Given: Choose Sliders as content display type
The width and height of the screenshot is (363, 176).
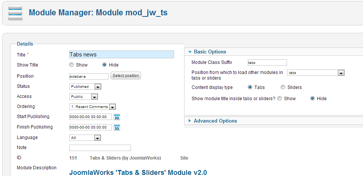Looking at the screenshot, I should 283,87.
